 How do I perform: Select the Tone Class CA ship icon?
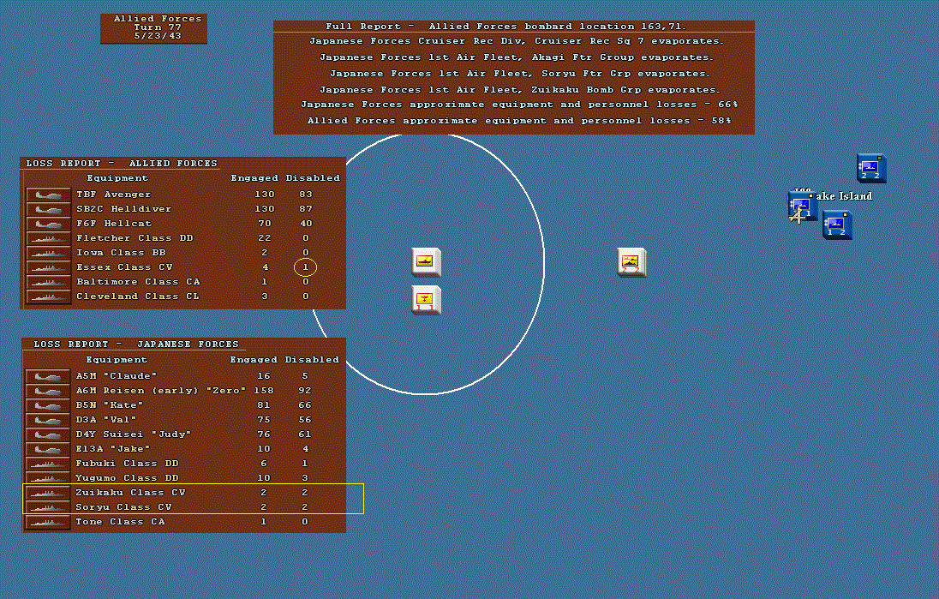coord(48,523)
